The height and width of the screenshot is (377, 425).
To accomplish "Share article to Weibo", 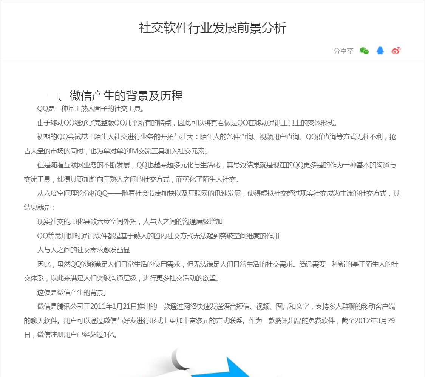I will 396,51.
